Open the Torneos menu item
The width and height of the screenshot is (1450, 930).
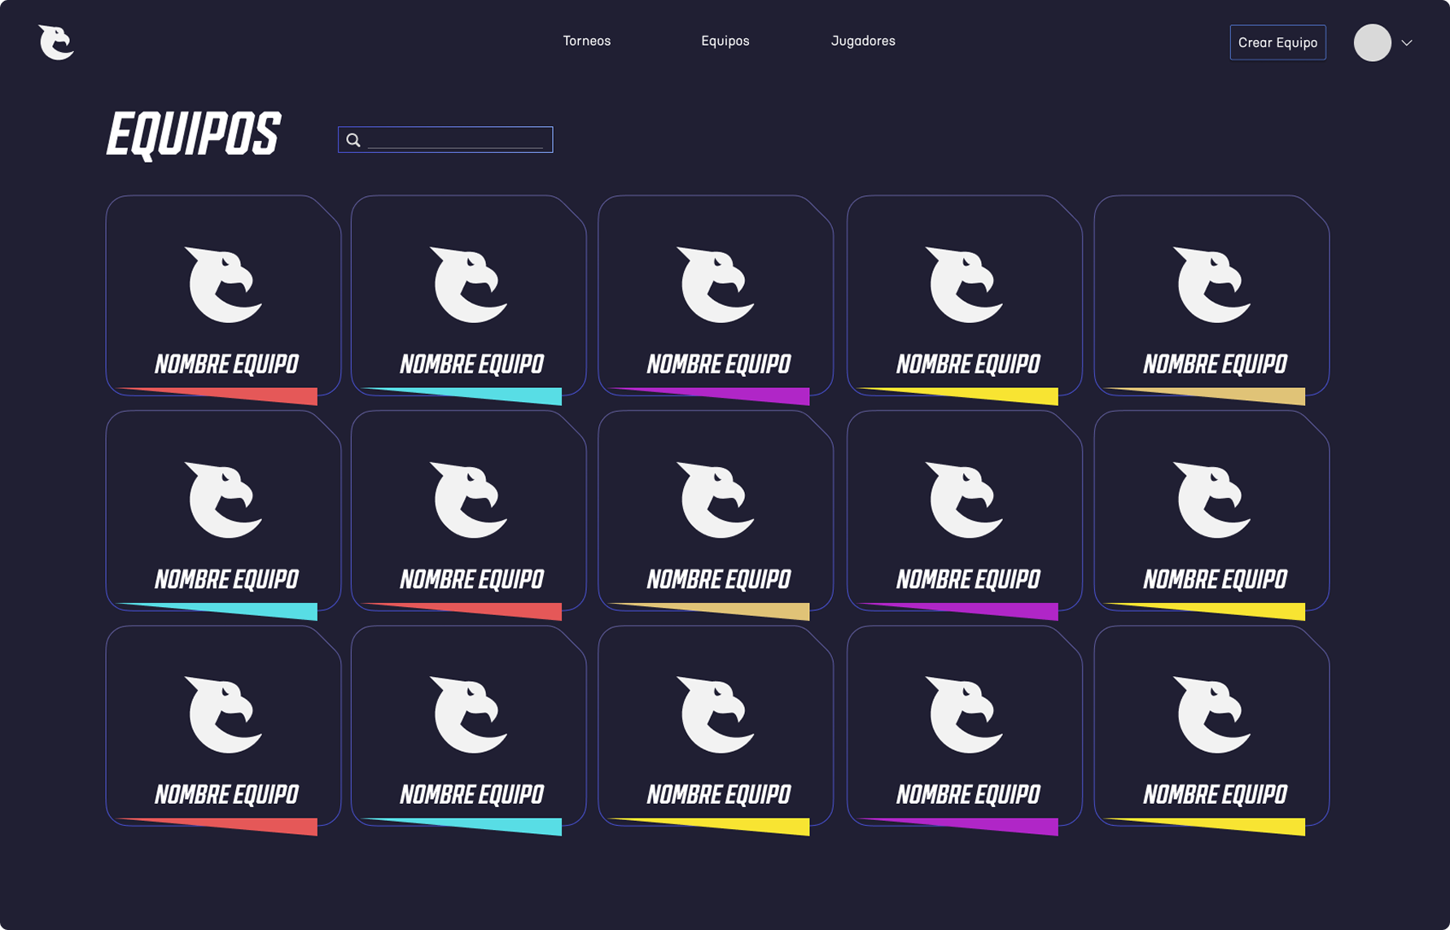tap(586, 41)
